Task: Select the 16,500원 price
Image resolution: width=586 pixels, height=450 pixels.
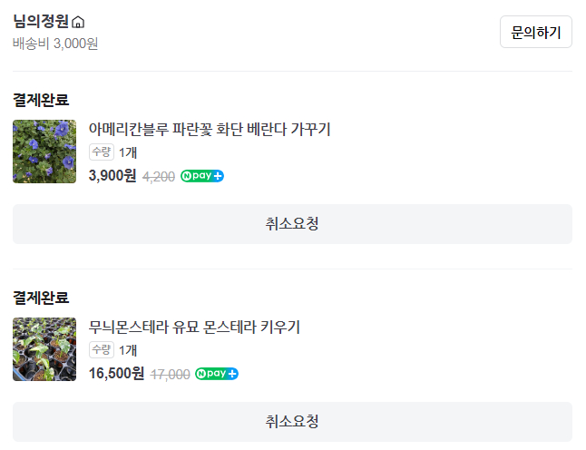Action: (x=116, y=374)
